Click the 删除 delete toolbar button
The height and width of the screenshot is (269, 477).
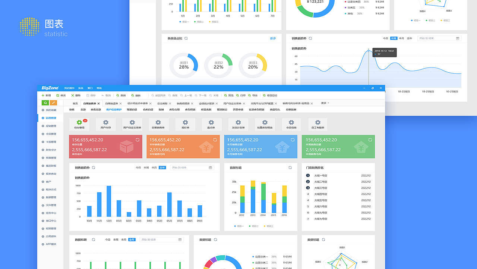click(x=76, y=95)
